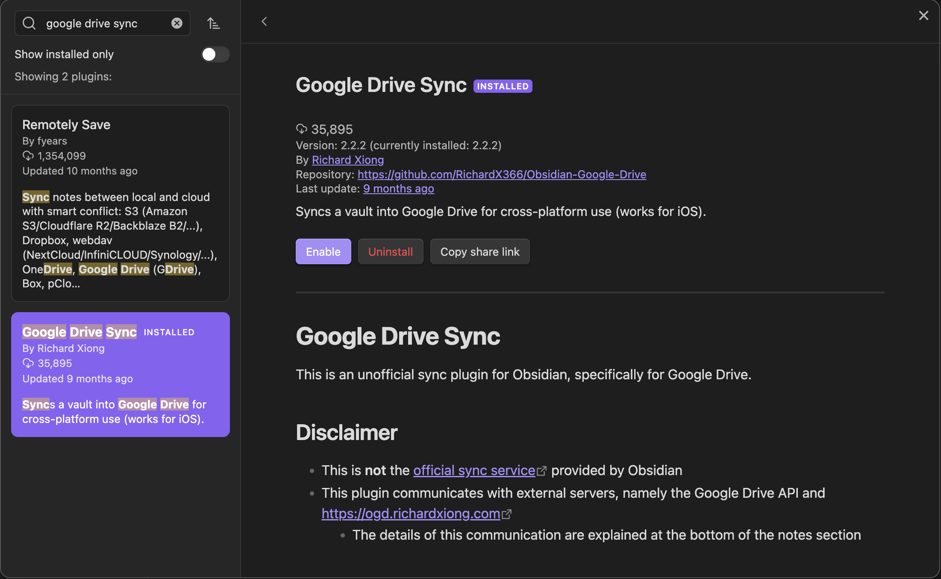Click download icon in Google Drive Sync card
The height and width of the screenshot is (579, 941).
pos(28,363)
